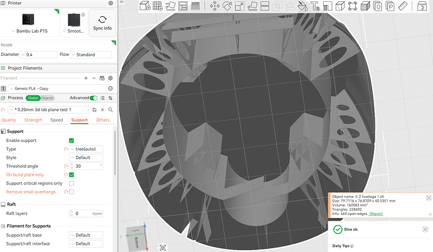
Task: Select the Bambu Lab P1S printer
Action: point(30,23)
